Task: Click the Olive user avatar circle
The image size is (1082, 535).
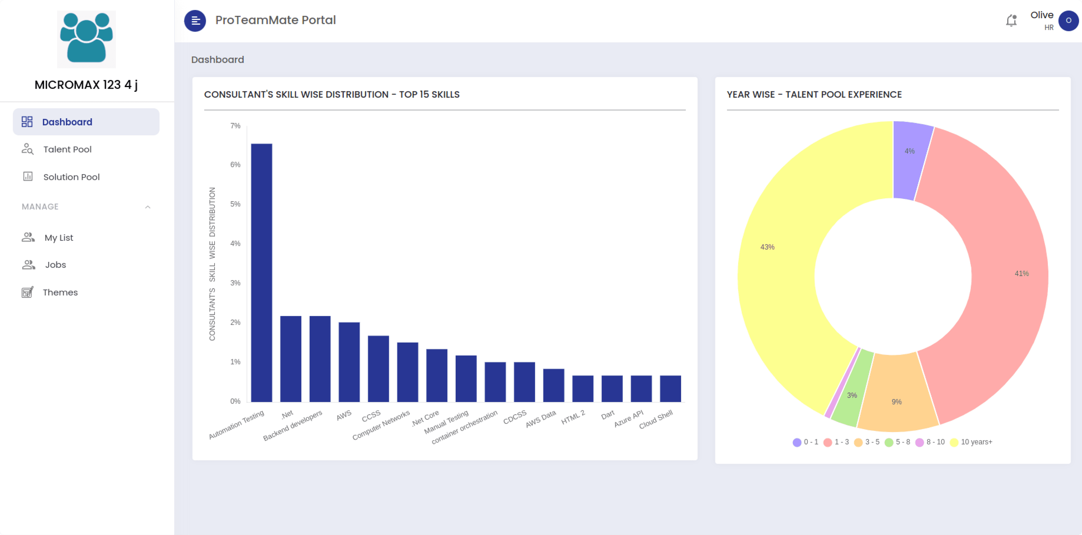Action: coord(1068,20)
